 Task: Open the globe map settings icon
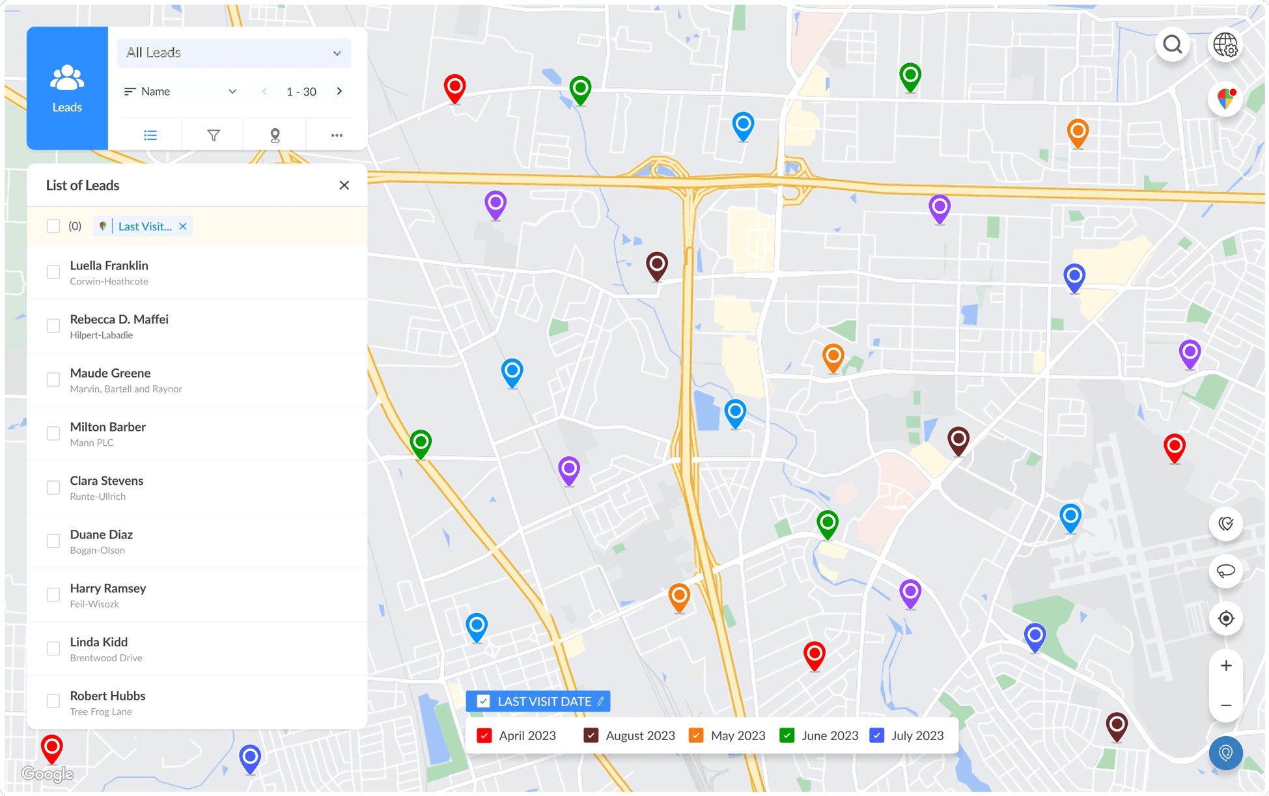click(x=1225, y=45)
